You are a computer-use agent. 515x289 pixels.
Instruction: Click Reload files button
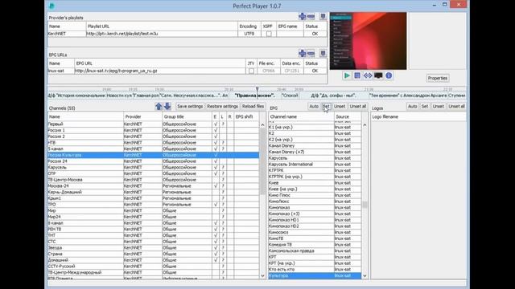pyautogui.click(x=253, y=107)
